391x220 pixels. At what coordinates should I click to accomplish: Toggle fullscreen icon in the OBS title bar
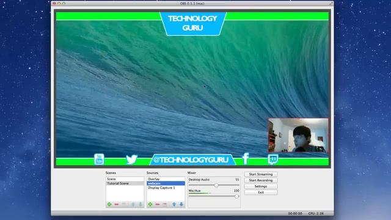pos(331,4)
